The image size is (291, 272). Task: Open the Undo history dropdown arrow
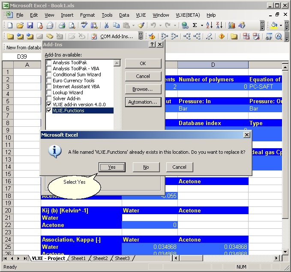160,25
